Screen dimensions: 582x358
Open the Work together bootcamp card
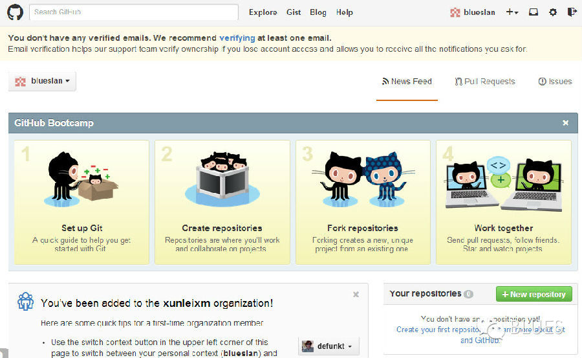(504, 202)
